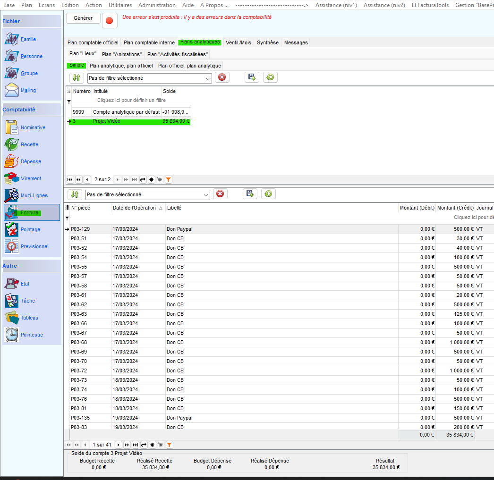
Task: Open the Famille icon in sidebar
Action: tap(12, 39)
